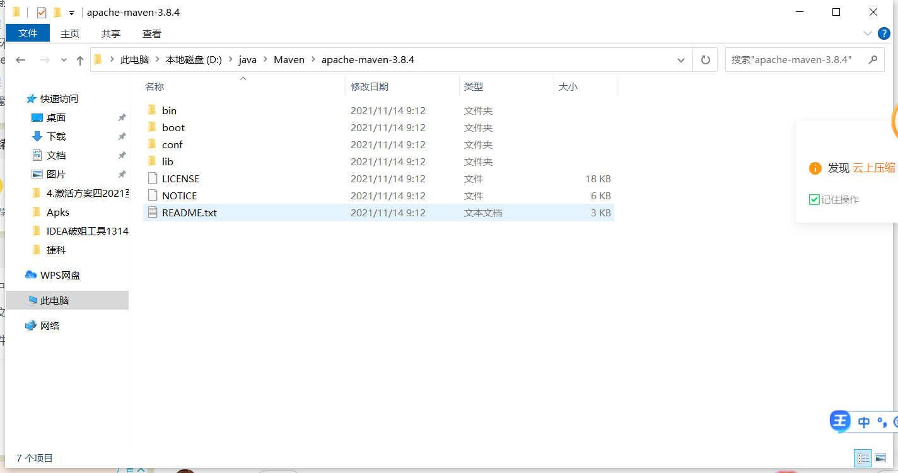Toggle the 记住操作 checkbox
This screenshot has width=898, height=473.
coord(814,200)
